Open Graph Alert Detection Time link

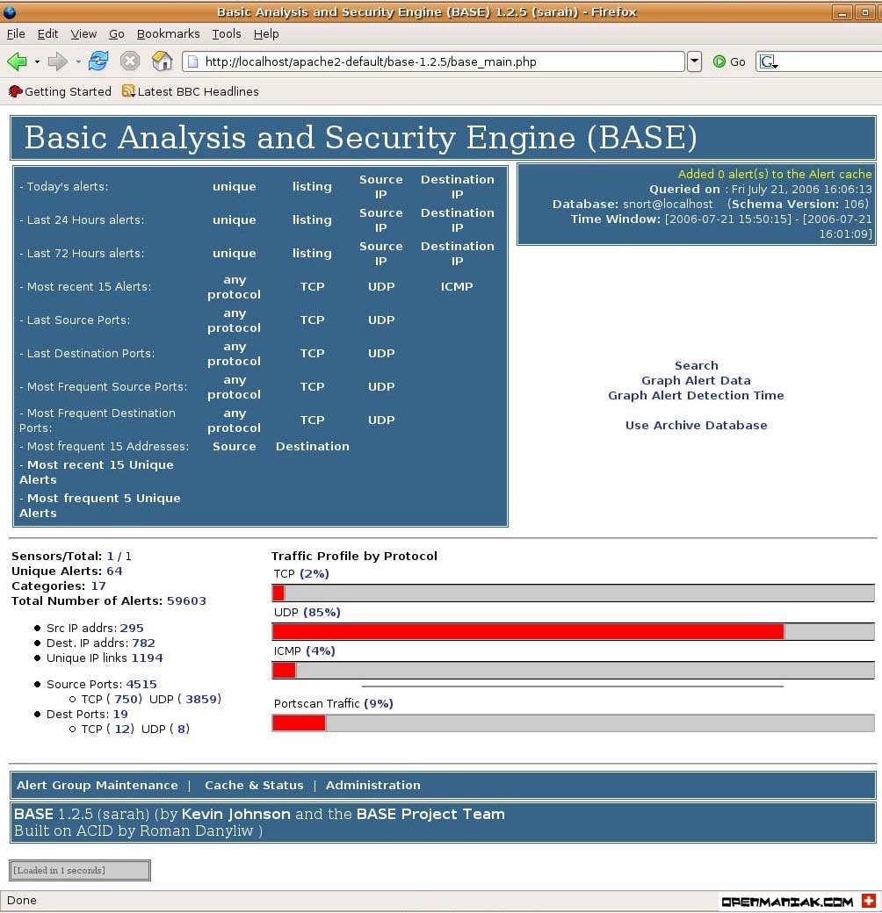click(696, 395)
